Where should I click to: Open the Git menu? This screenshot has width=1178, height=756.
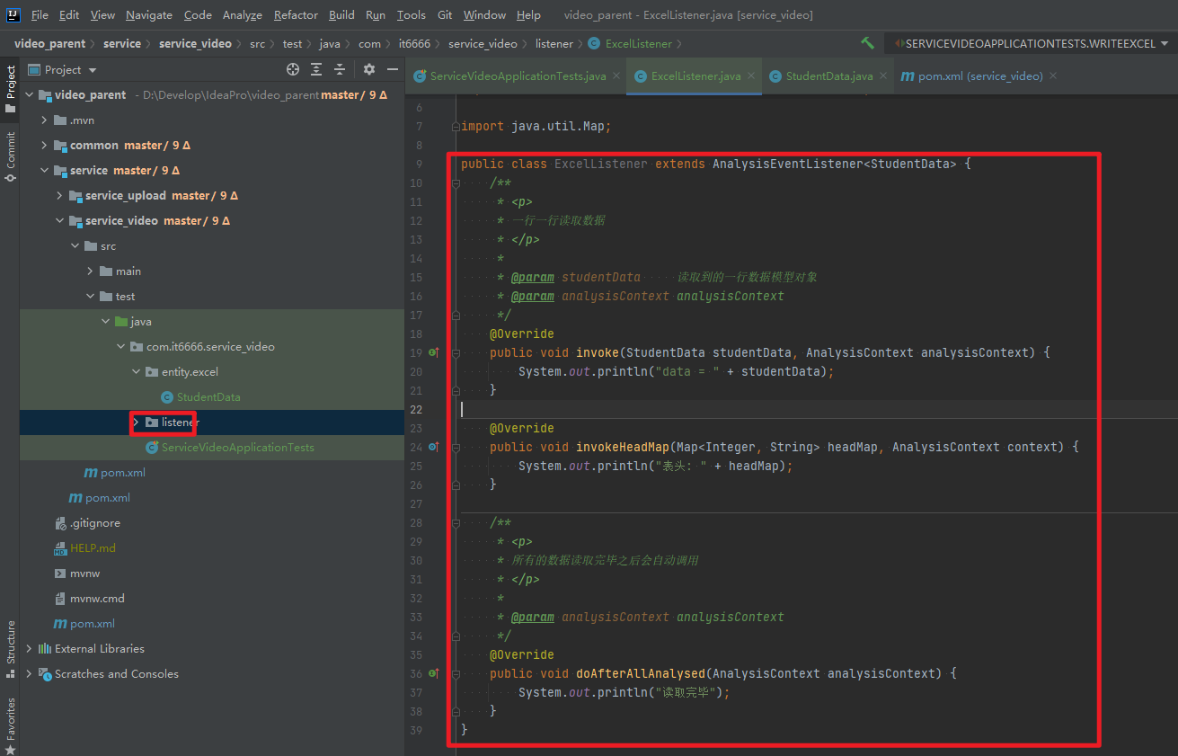(445, 14)
